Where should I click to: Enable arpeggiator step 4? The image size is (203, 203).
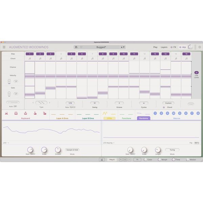point(61,54)
